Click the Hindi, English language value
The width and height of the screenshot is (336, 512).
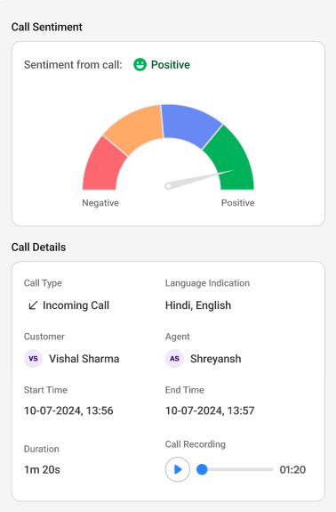[198, 305]
